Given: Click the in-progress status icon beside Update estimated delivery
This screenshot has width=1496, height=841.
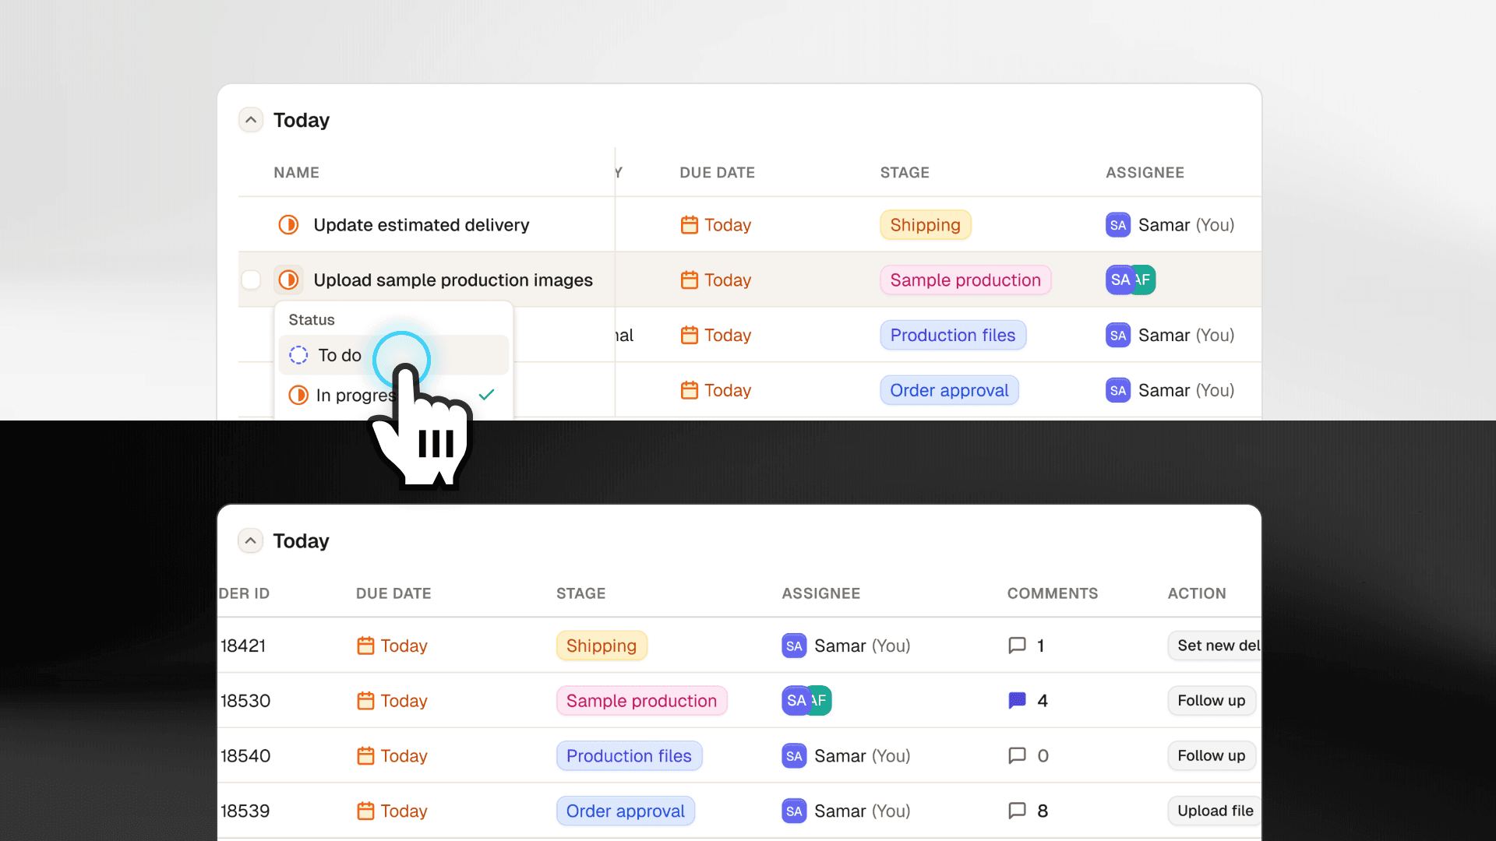Looking at the screenshot, I should (288, 225).
